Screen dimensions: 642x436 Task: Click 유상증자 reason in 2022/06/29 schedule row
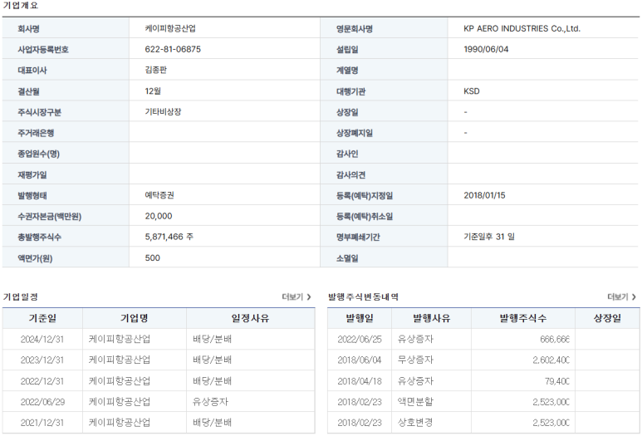click(x=210, y=402)
